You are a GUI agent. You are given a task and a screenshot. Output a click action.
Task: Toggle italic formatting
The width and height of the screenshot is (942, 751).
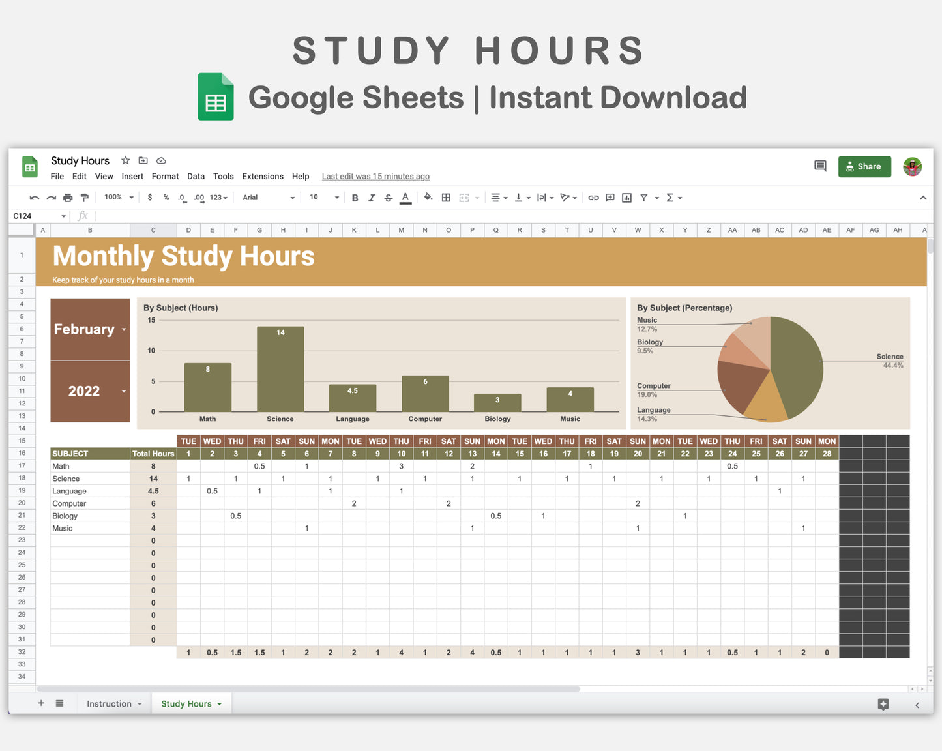[x=372, y=198]
